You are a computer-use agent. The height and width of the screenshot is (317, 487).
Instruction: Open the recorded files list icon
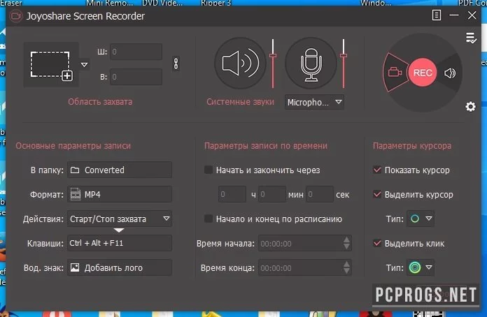(x=471, y=38)
